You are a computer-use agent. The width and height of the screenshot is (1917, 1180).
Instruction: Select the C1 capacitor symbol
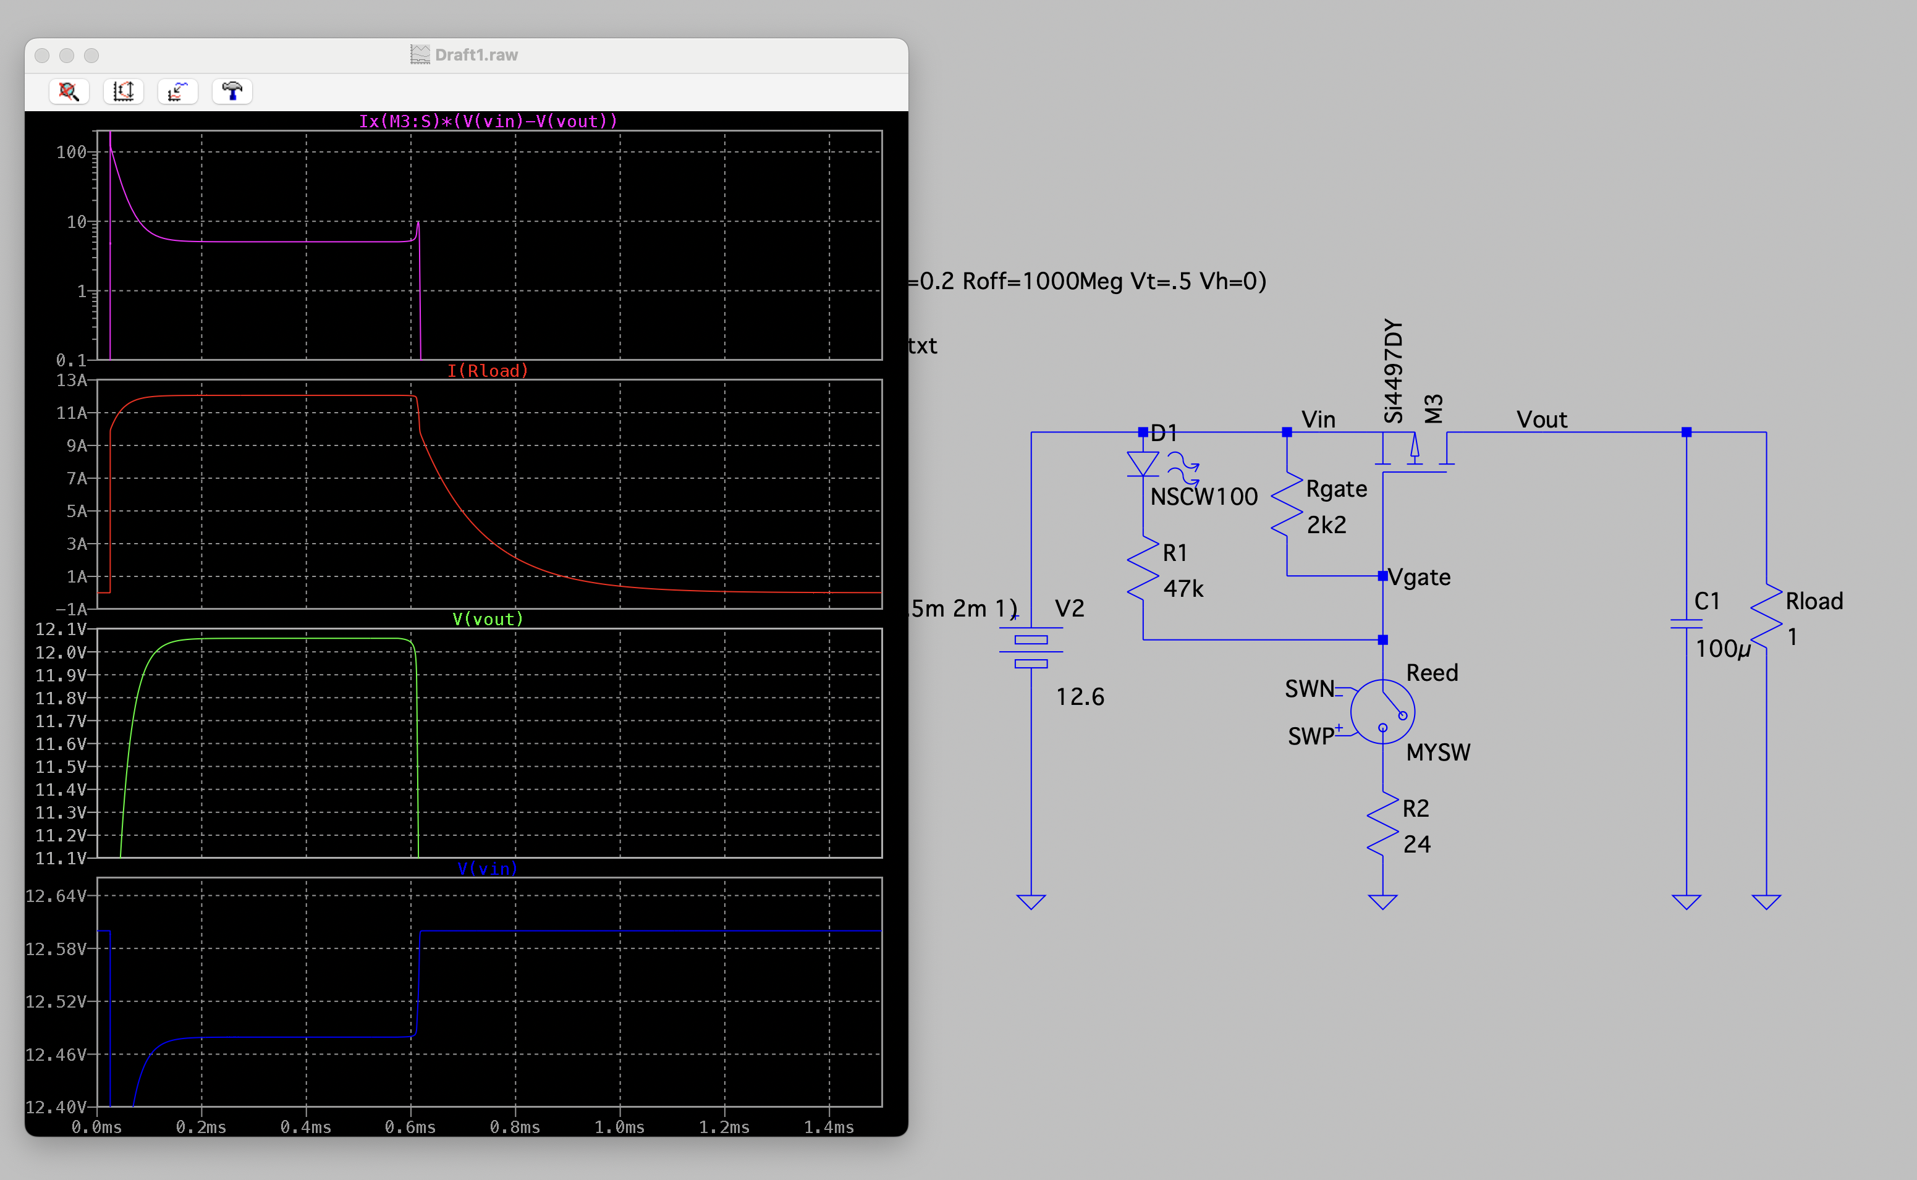tap(1686, 623)
